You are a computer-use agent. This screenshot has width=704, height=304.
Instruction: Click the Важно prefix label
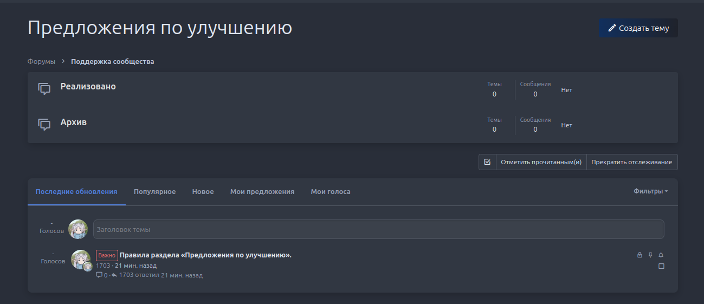(x=107, y=255)
